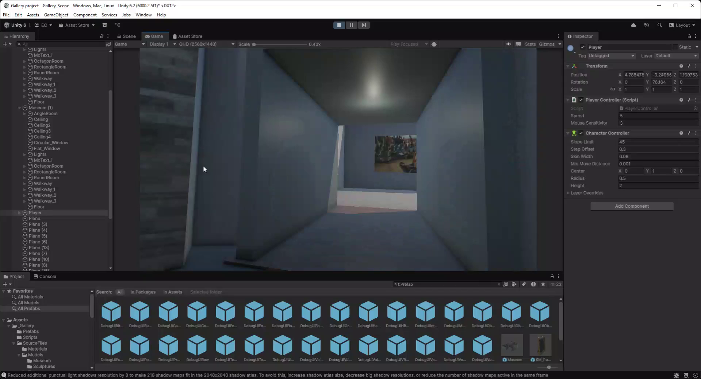Open the Undo History icon

[x=647, y=25]
